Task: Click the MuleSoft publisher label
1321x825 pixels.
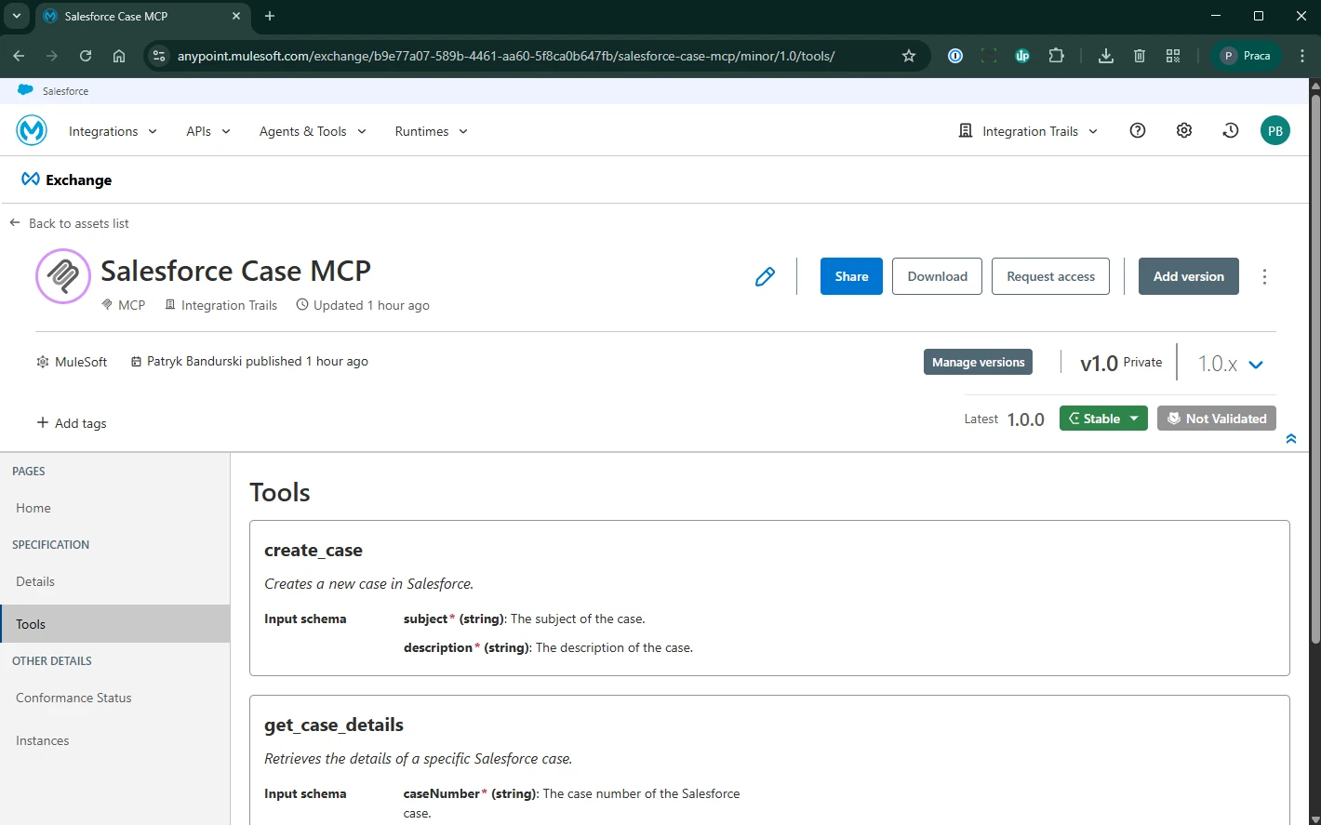Action: click(x=81, y=362)
